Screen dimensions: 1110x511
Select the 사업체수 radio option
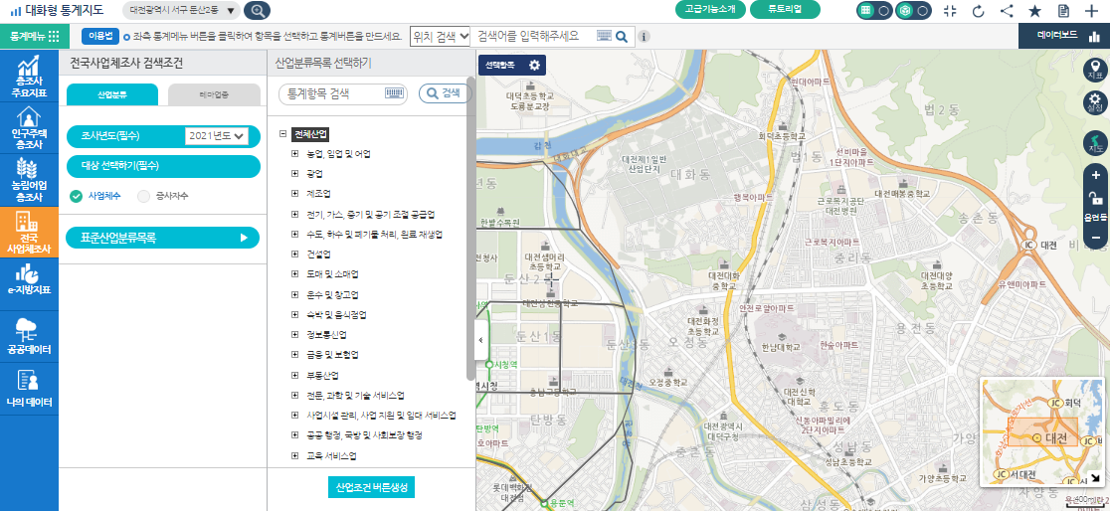click(77, 196)
